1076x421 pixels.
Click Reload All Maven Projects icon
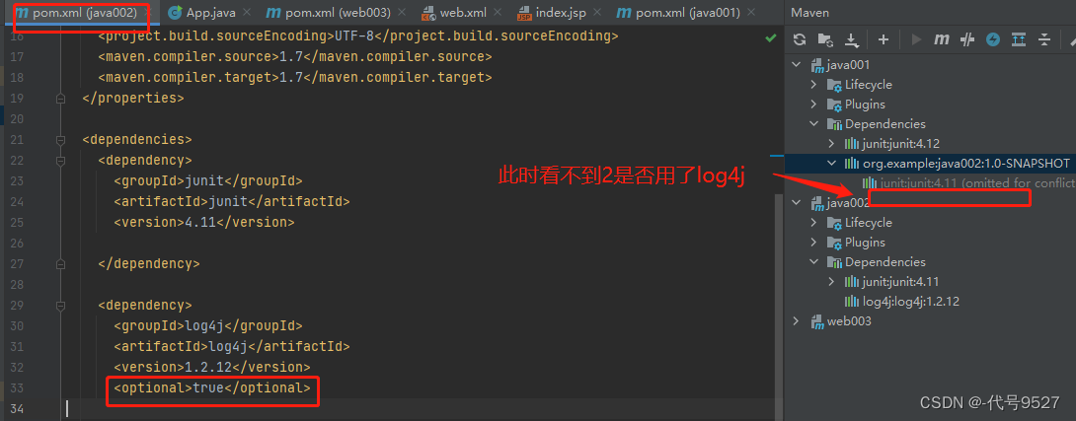click(x=800, y=39)
